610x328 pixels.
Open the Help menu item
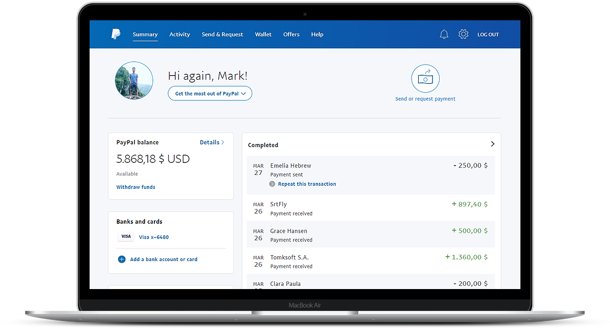tap(317, 35)
